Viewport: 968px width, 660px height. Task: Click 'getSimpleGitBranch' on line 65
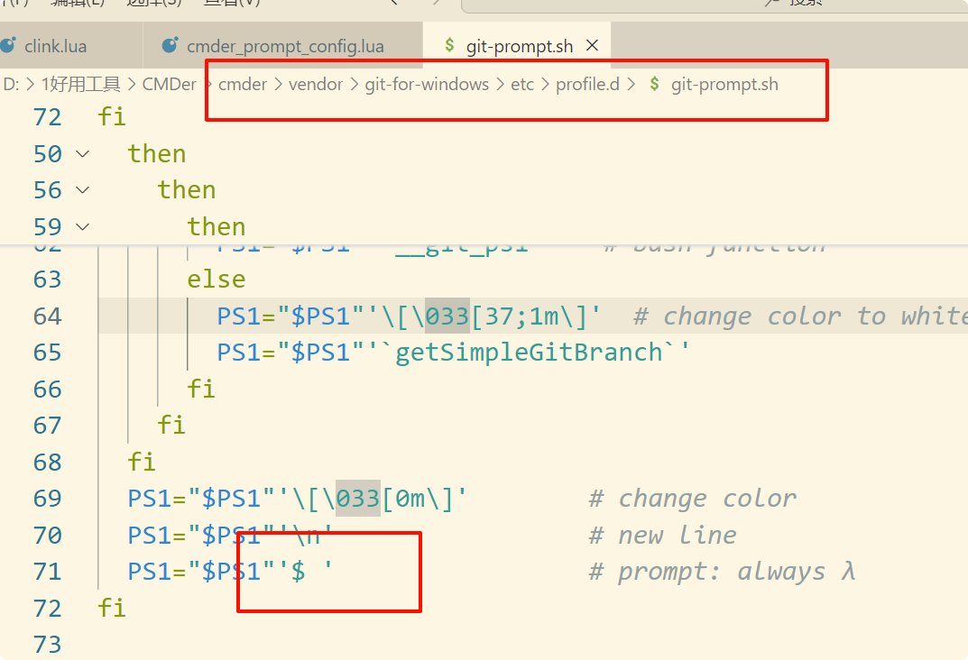529,353
